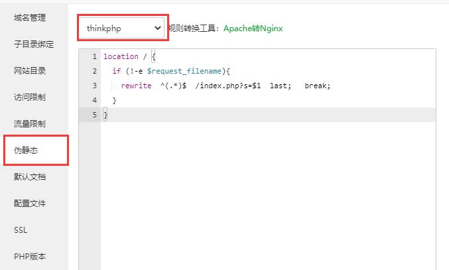Viewport: 449px width, 270px height.
Task: Open the 域名管理 tab
Action: click(30, 17)
